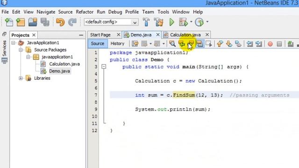Screen dimensions: 299x168
Task: Switch to History view
Action: click(x=117, y=43)
